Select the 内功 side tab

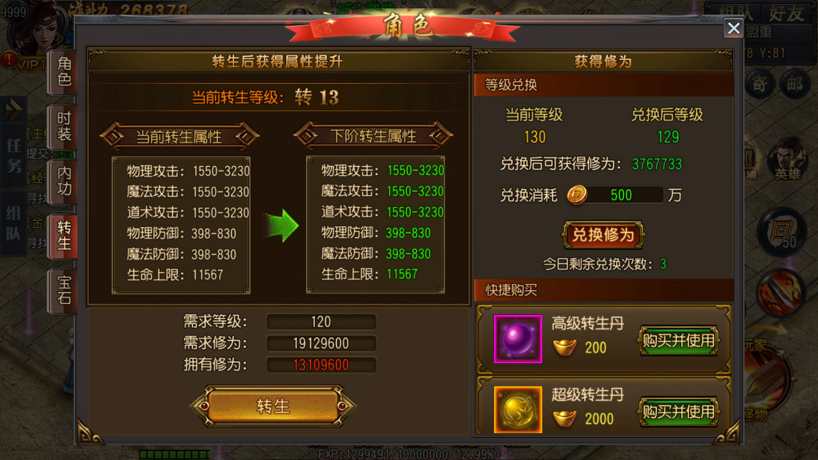coord(64,181)
